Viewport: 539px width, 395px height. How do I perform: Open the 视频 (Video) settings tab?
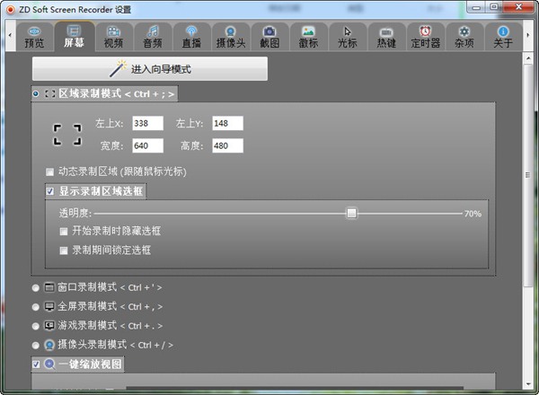pyautogui.click(x=113, y=36)
